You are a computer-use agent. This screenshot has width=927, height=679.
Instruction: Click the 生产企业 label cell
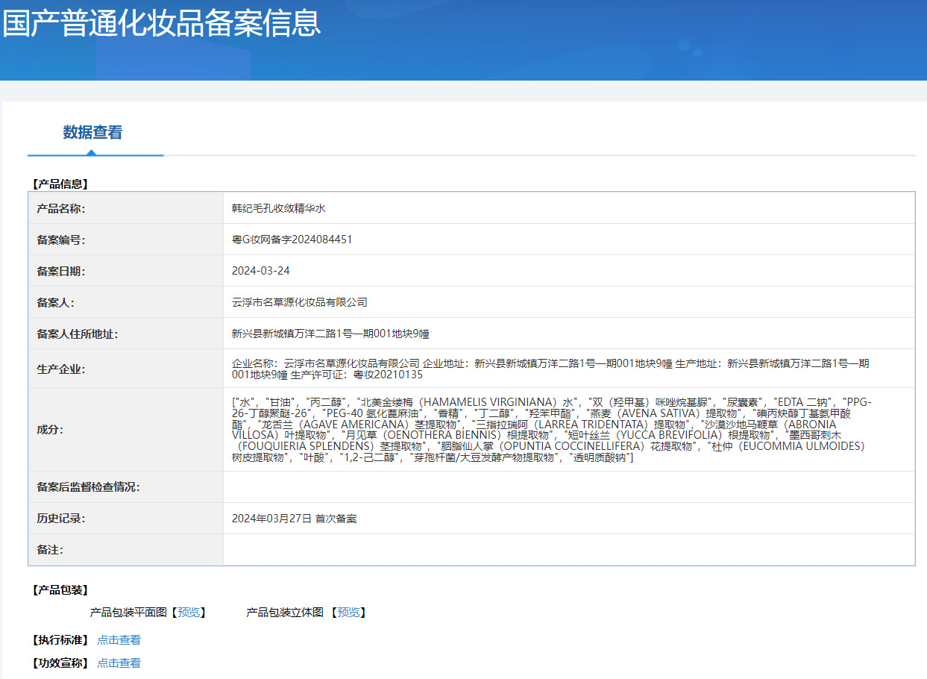coord(126,369)
